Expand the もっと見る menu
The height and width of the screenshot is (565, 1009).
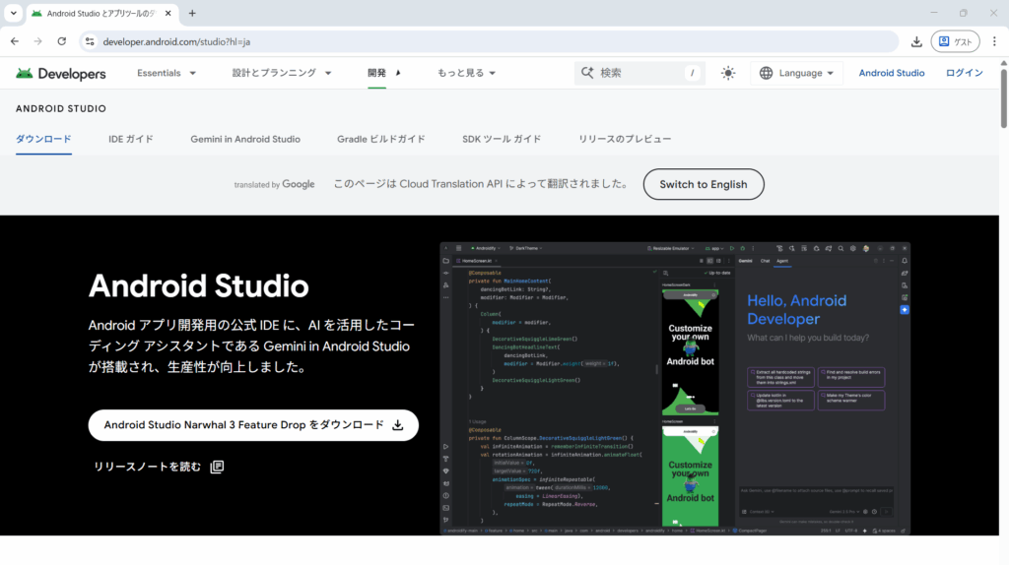click(466, 73)
